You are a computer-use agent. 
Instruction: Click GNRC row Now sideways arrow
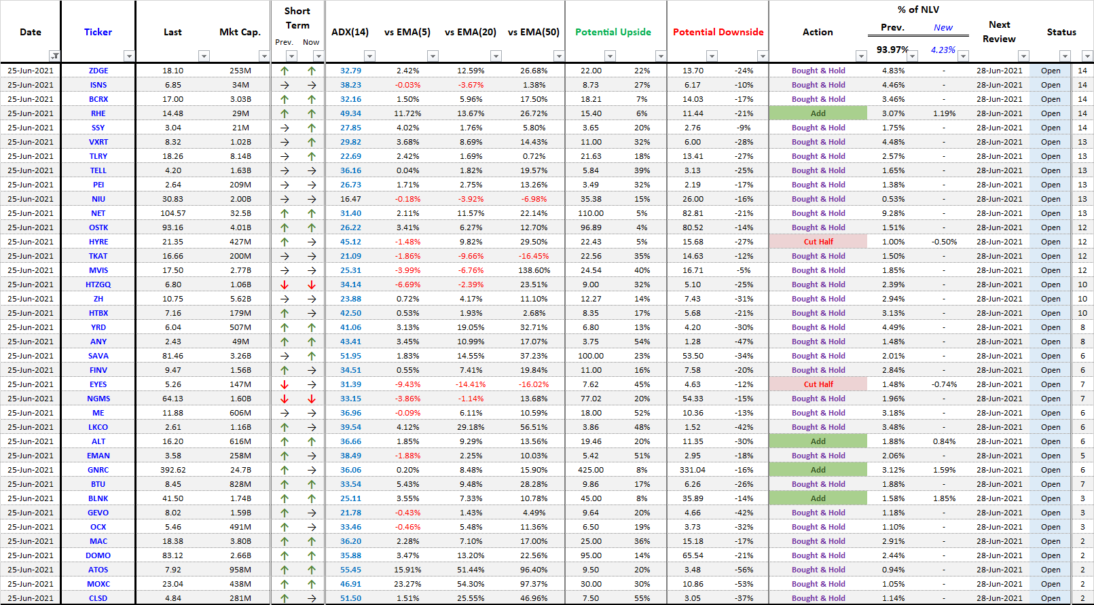pyautogui.click(x=312, y=470)
